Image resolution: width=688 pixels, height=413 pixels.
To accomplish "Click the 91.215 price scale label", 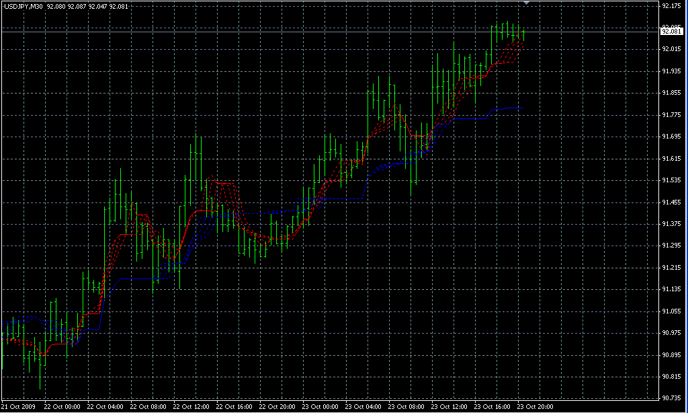I will pyautogui.click(x=671, y=267).
